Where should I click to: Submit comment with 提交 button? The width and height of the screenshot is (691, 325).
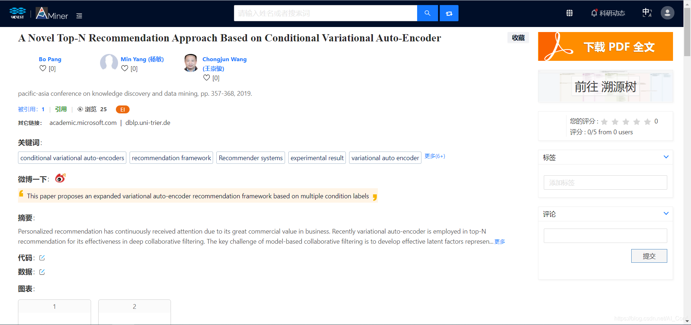[649, 256]
